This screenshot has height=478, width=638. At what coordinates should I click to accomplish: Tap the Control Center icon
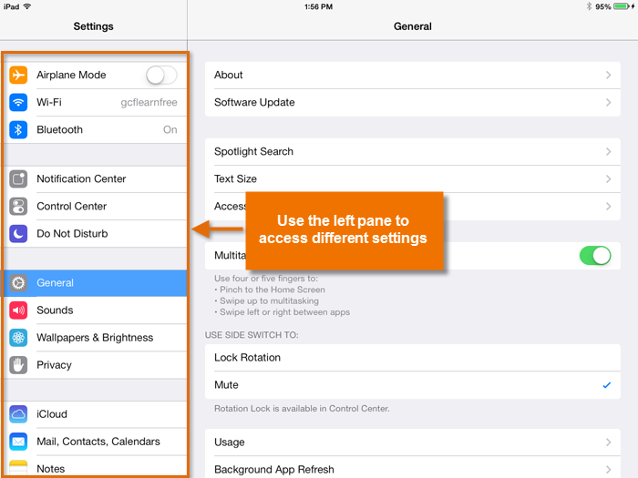(x=18, y=206)
